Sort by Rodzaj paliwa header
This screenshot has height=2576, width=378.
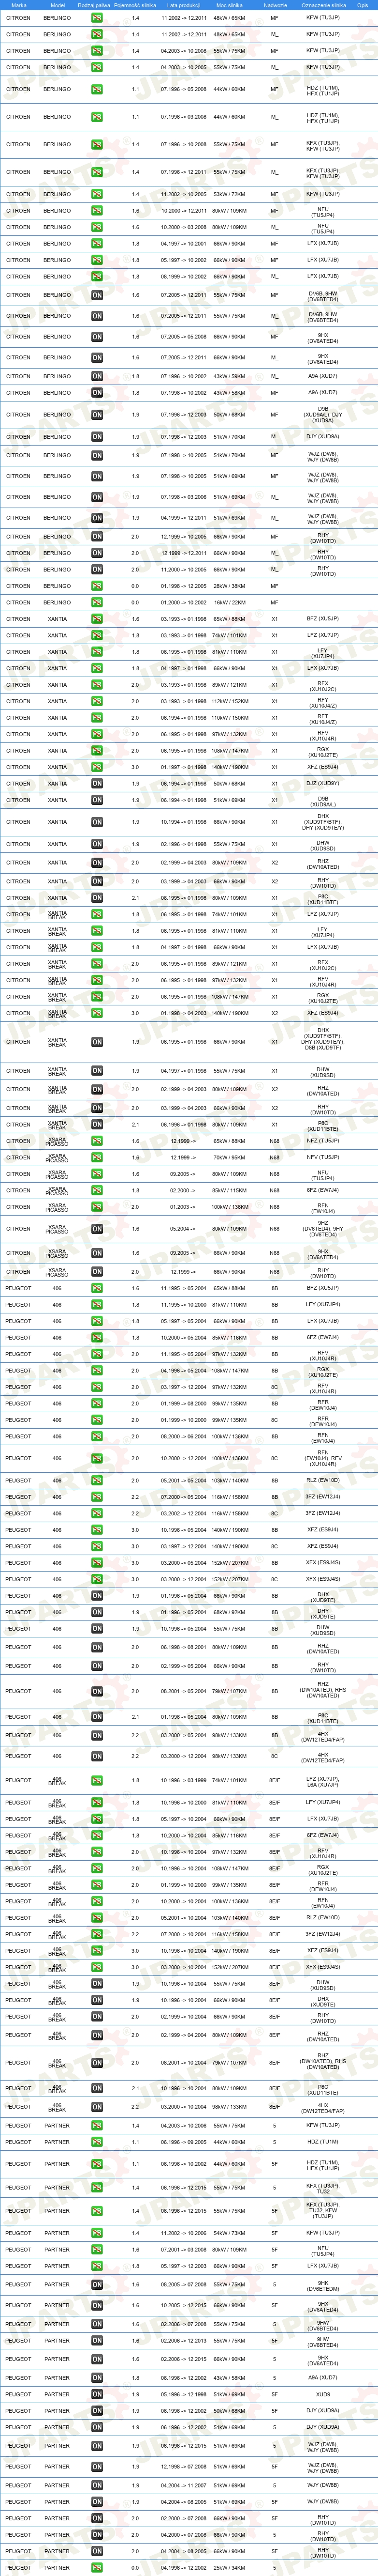(x=94, y=5)
